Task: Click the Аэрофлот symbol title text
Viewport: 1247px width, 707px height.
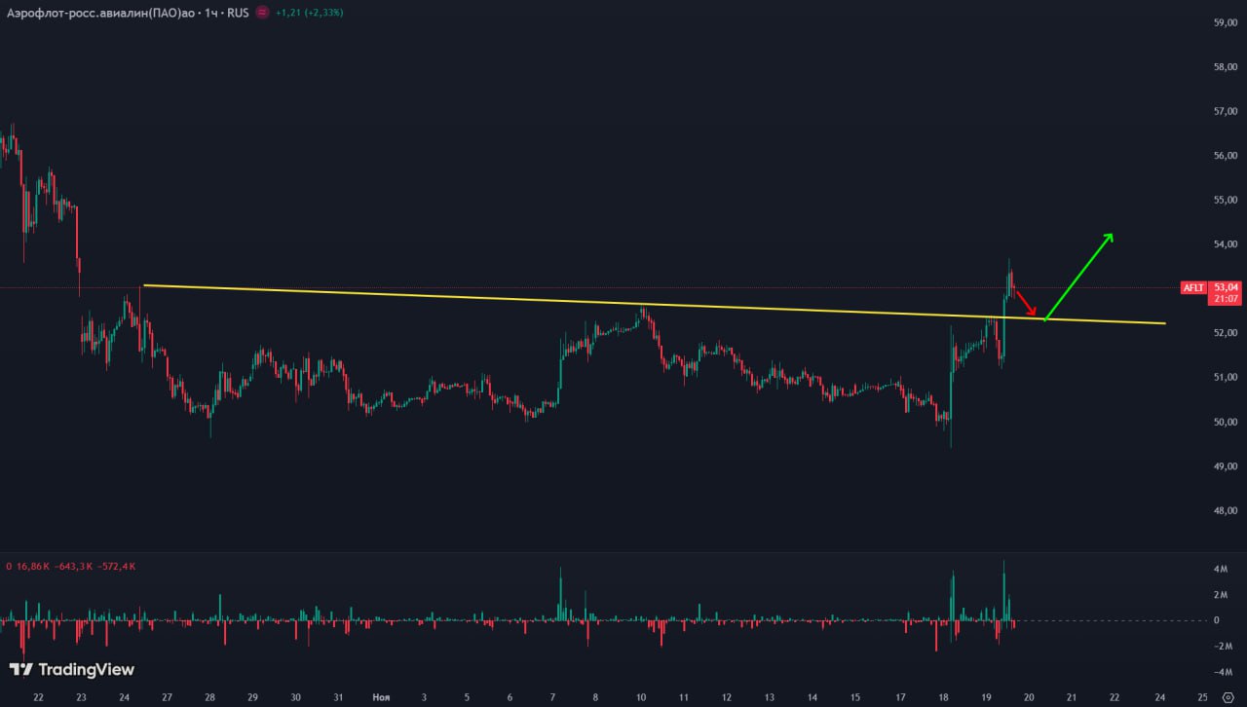Action: 97,13
